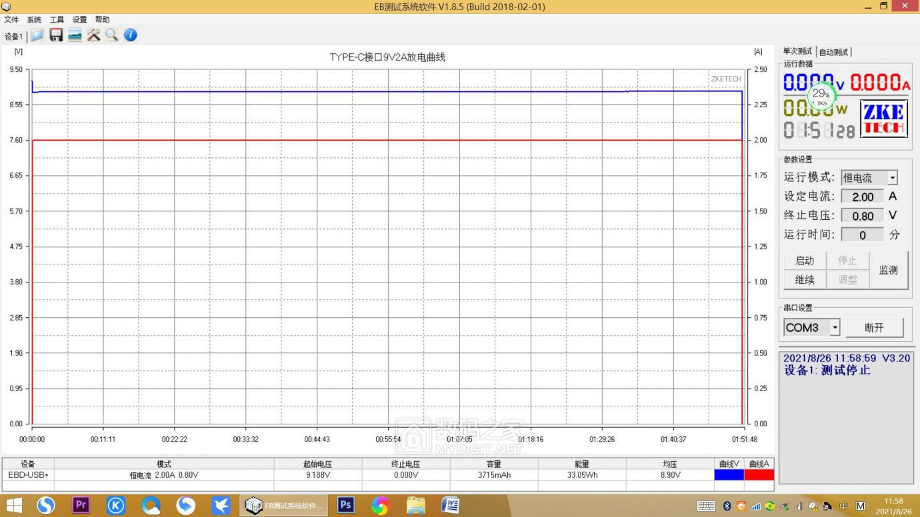The width and height of the screenshot is (920, 517).
Task: Open the 工具 menu
Action: [57, 20]
